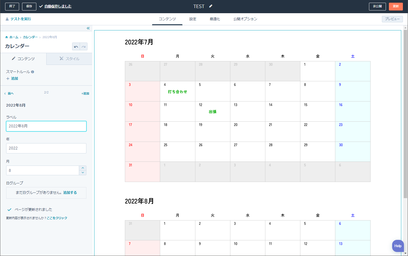Add a smart rule via 追加
Image resolution: width=408 pixels, height=256 pixels.
coord(12,79)
